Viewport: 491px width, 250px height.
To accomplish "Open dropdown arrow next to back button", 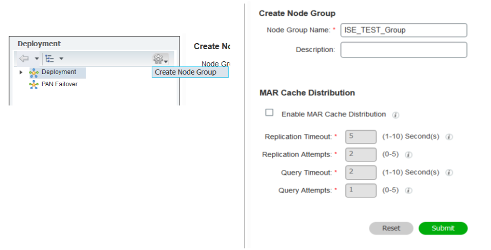I will (37, 59).
